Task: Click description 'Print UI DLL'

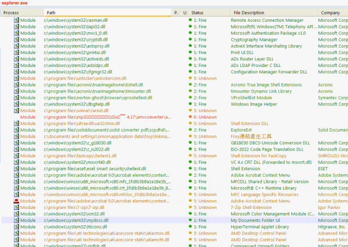Action: [x=242, y=52]
